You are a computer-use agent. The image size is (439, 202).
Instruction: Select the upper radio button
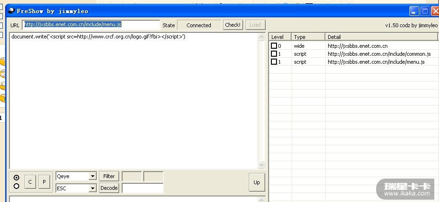click(x=16, y=178)
